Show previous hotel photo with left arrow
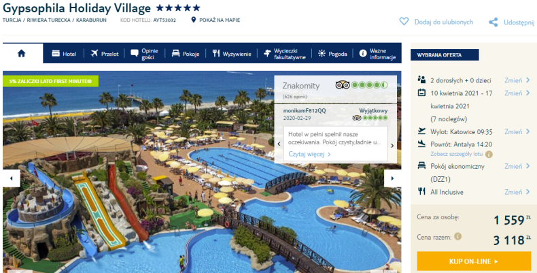This screenshot has width=537, height=273. 12,178
